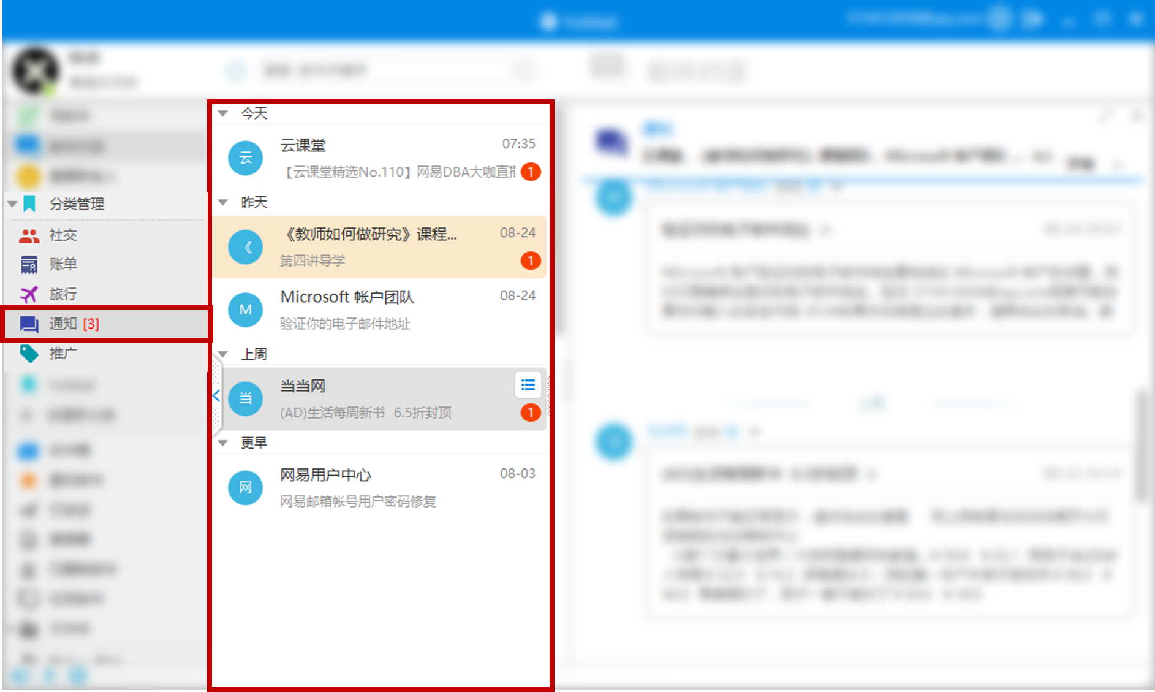Select the 通知 [3] category
The image size is (1155, 692).
tap(105, 324)
